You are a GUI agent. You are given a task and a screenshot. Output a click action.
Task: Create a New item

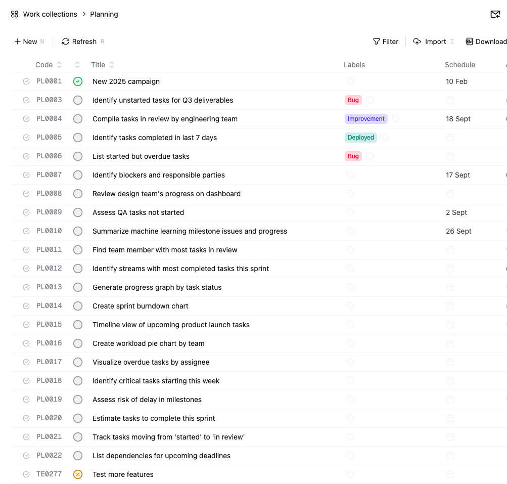tap(26, 41)
